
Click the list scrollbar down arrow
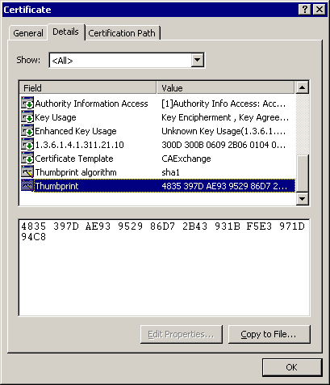point(302,199)
